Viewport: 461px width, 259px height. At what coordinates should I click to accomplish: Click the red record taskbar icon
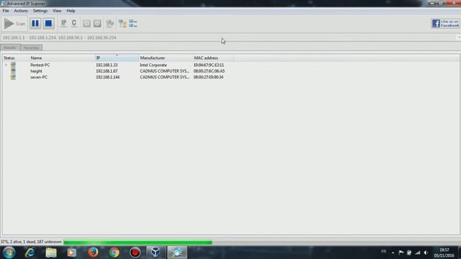point(135,253)
